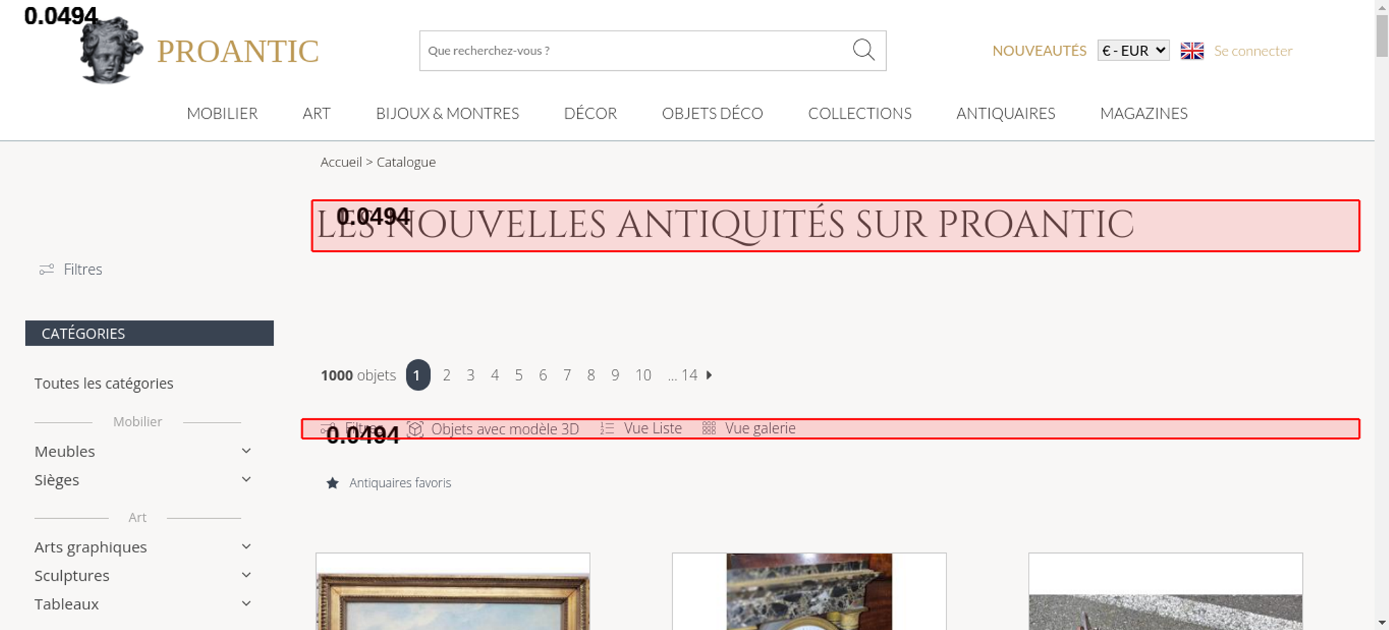Expand the Meubles category
Image resolution: width=1389 pixels, height=630 pixels.
click(x=246, y=451)
